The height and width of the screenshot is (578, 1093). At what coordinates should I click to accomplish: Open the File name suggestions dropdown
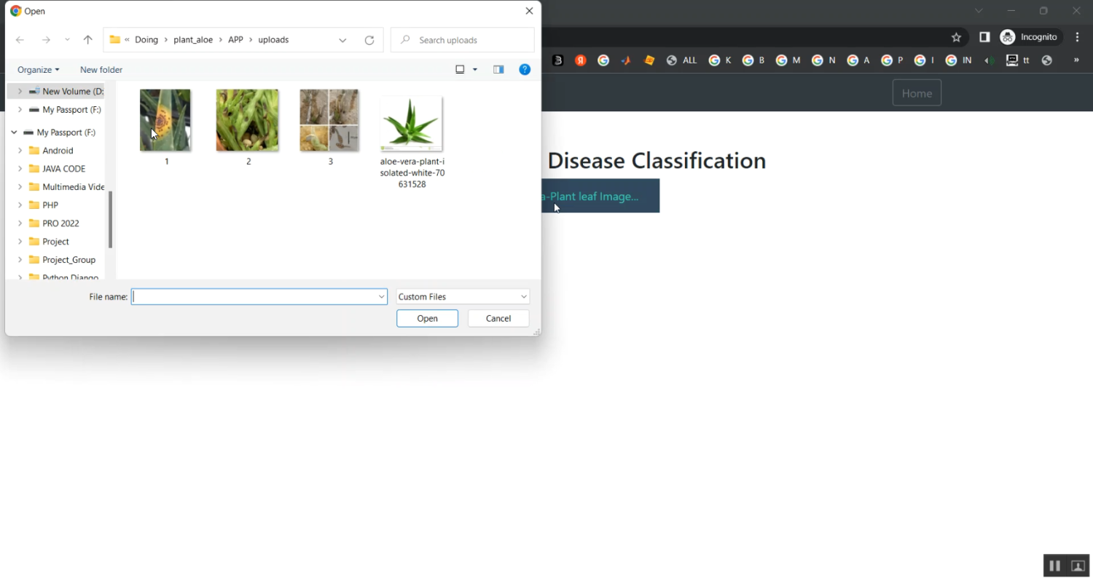381,297
